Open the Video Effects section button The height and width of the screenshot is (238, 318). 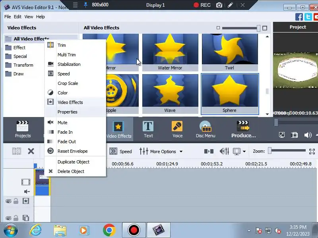click(119, 129)
